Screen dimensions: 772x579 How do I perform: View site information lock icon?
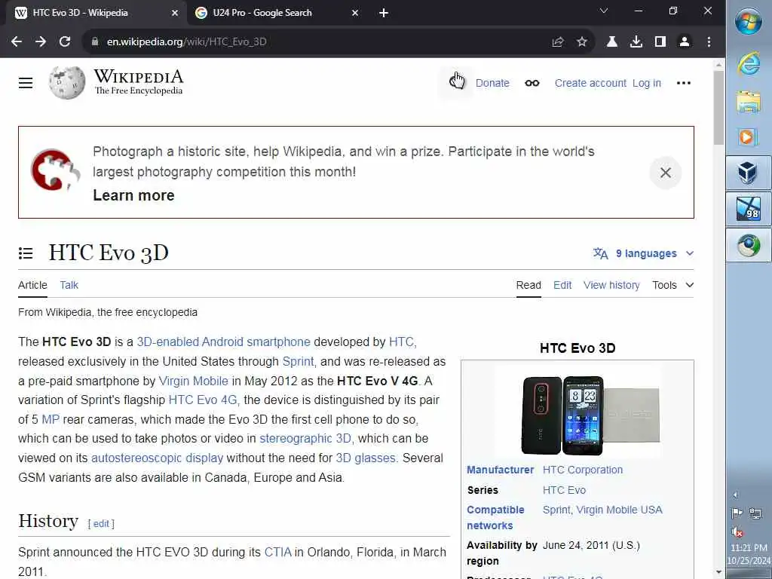point(94,42)
